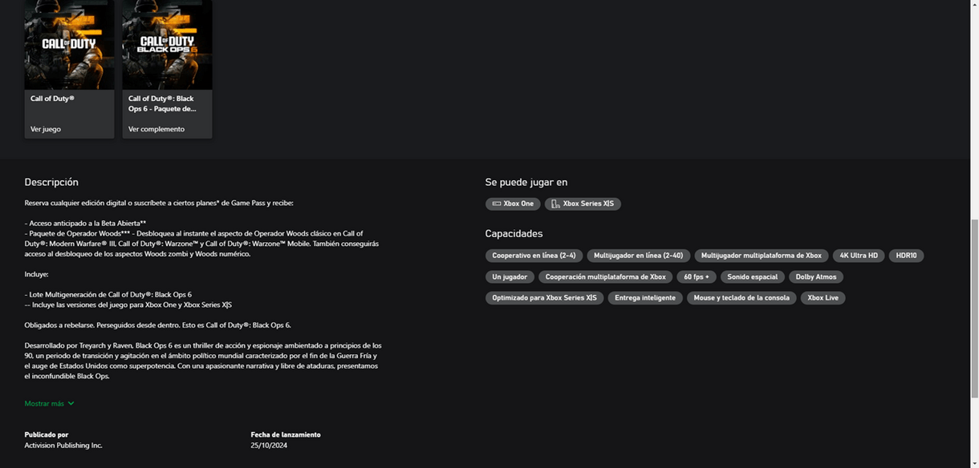The image size is (979, 468).
Task: Click the 'Un jugador' capability tag
Action: (x=510, y=276)
